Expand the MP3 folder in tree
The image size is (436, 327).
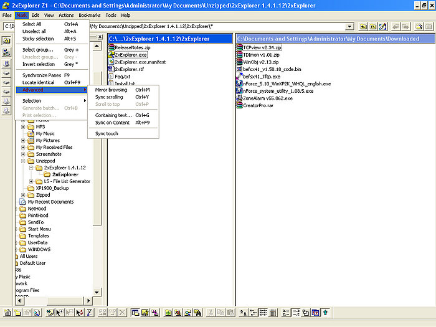coord(24,127)
